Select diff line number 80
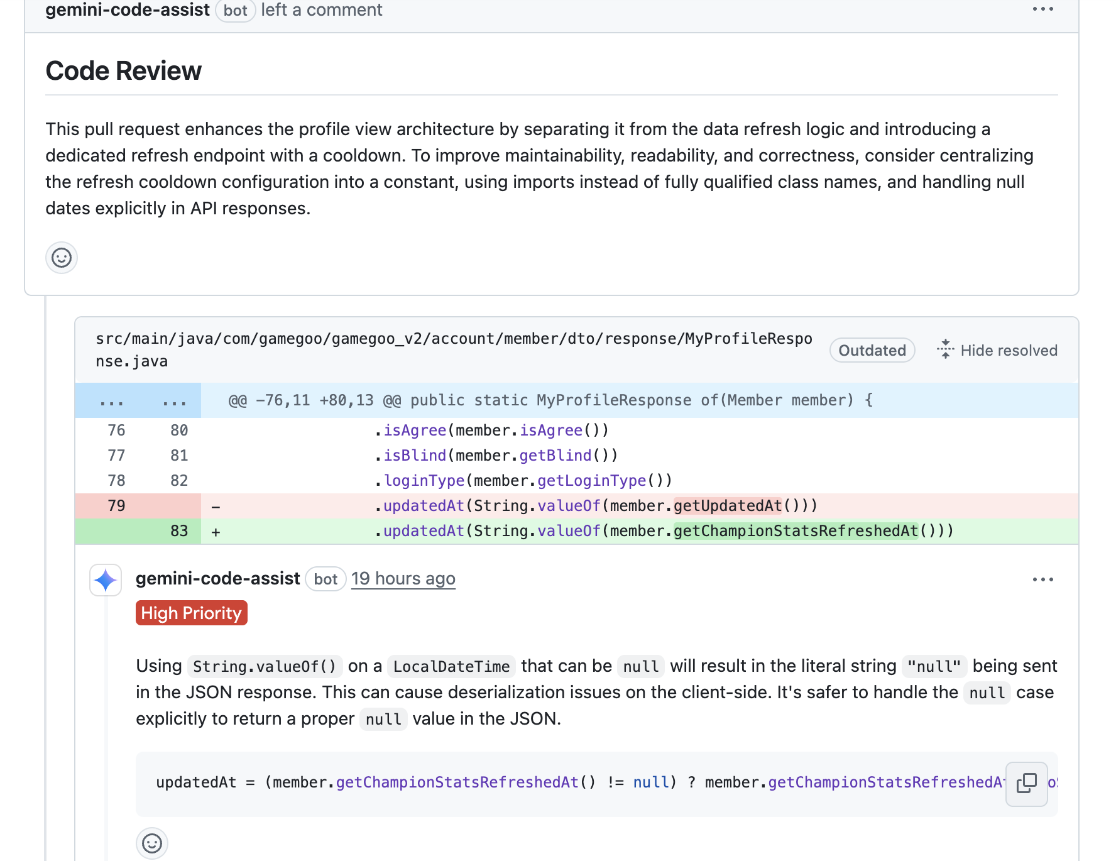The height and width of the screenshot is (861, 1116). coord(179,430)
